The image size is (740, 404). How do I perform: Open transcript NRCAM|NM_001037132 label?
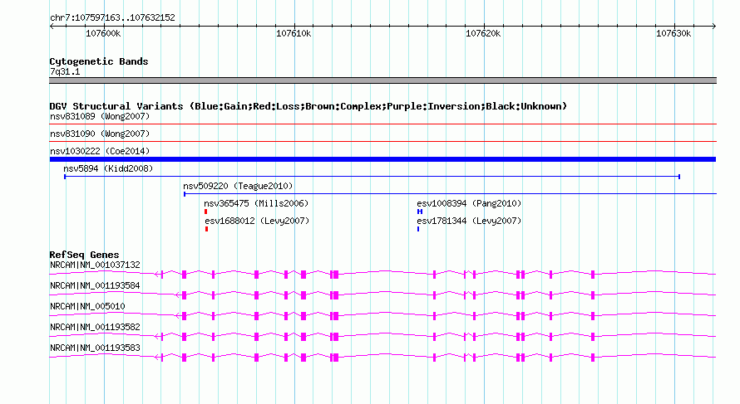tap(95, 265)
